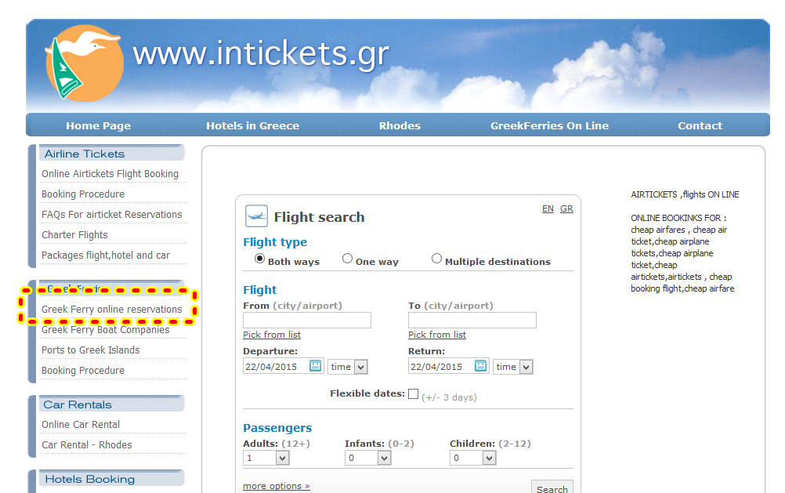This screenshot has height=493, width=785.
Task: Open GreekFerries On Line menu
Action: tap(549, 125)
